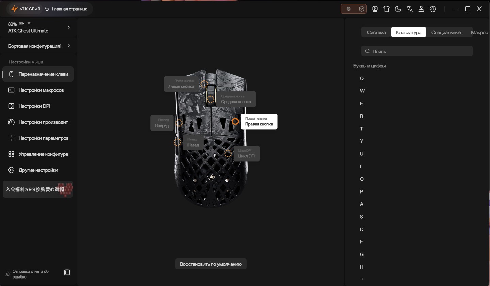
Task: Choose key H from the list
Action: click(362, 267)
